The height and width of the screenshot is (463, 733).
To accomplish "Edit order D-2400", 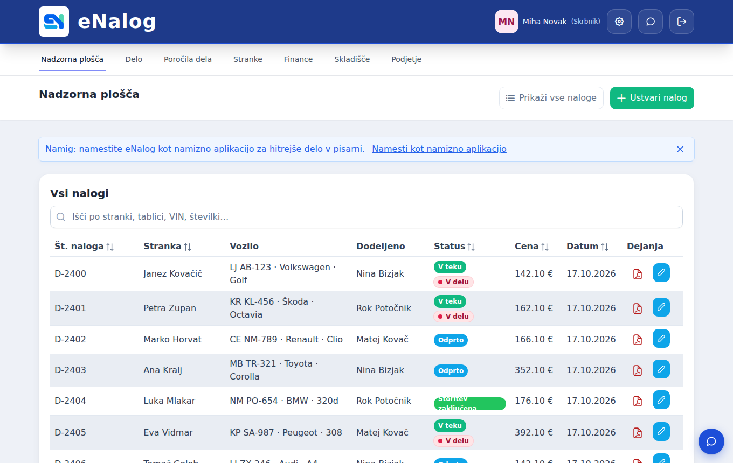I will [661, 273].
